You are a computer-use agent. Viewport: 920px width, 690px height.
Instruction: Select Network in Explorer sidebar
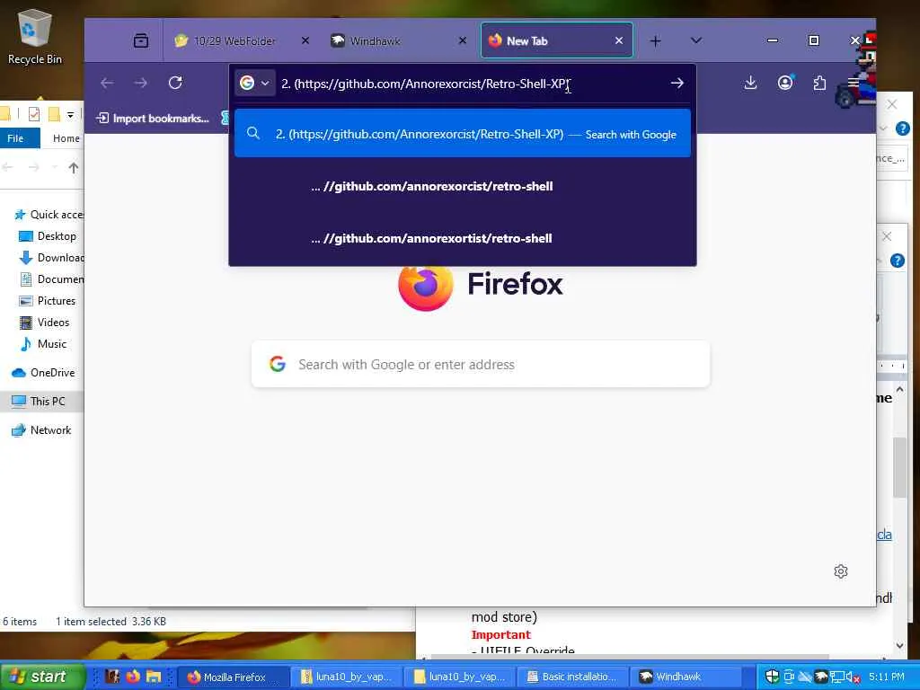[x=42, y=430]
